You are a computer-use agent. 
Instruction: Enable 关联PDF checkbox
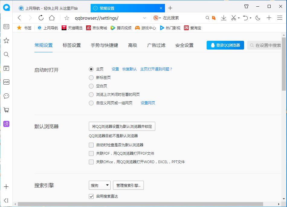point(91,154)
